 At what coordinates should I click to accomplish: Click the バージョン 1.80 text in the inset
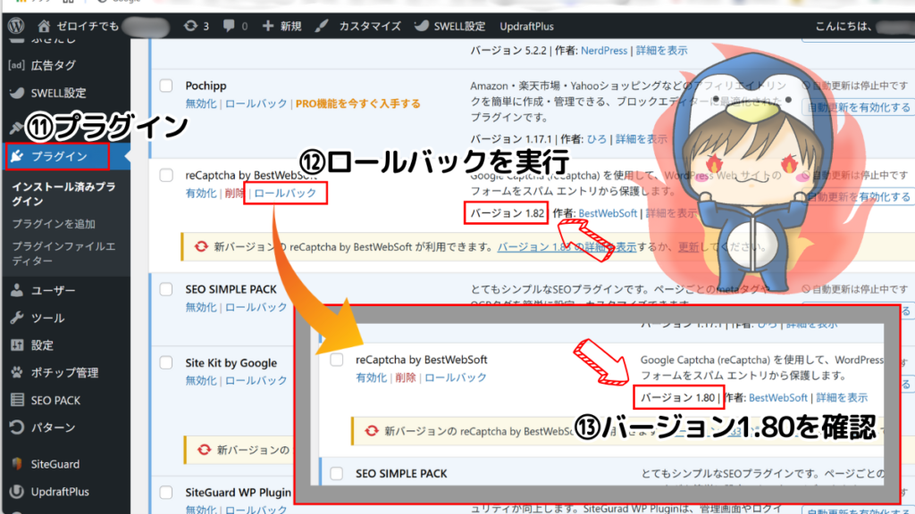[677, 397]
